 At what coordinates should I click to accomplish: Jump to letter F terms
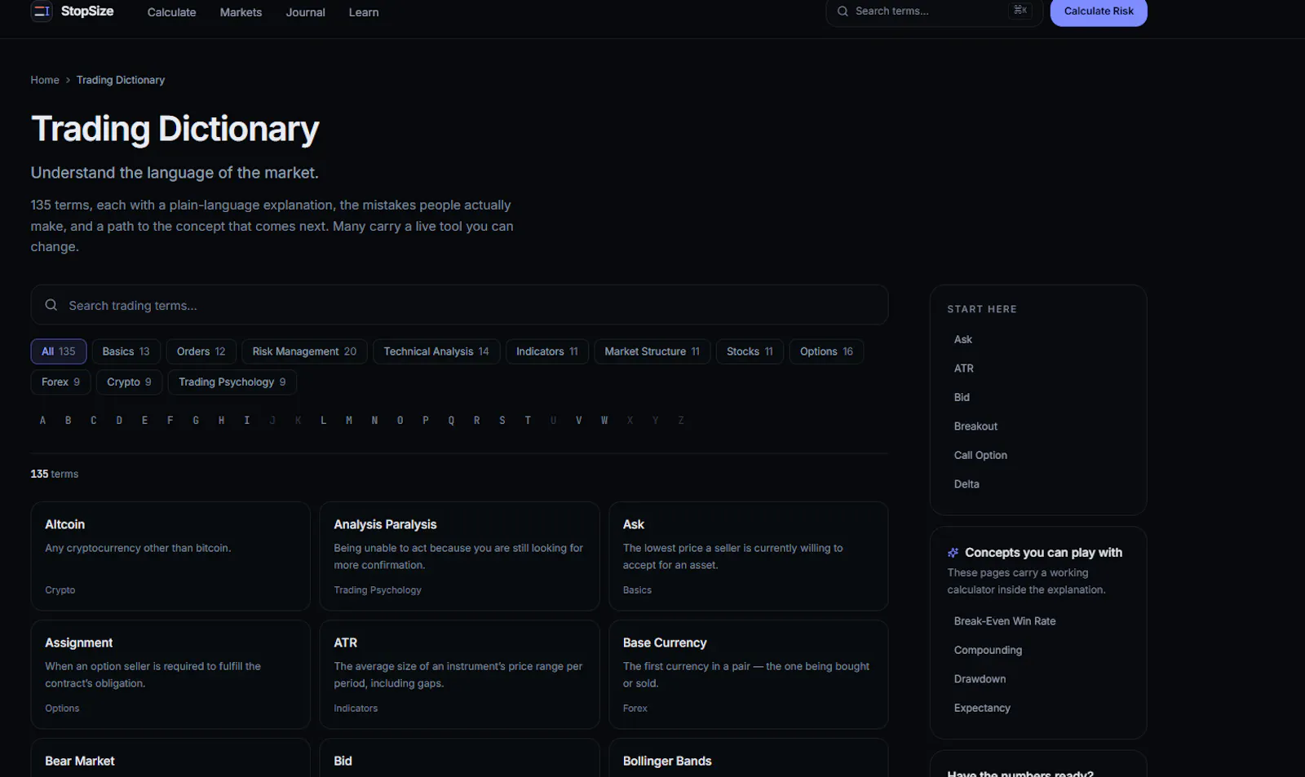coord(170,421)
